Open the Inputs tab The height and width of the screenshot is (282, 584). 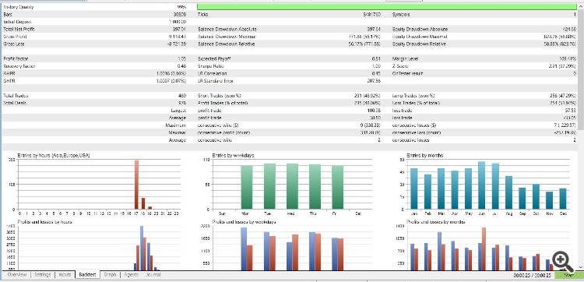coord(65,275)
